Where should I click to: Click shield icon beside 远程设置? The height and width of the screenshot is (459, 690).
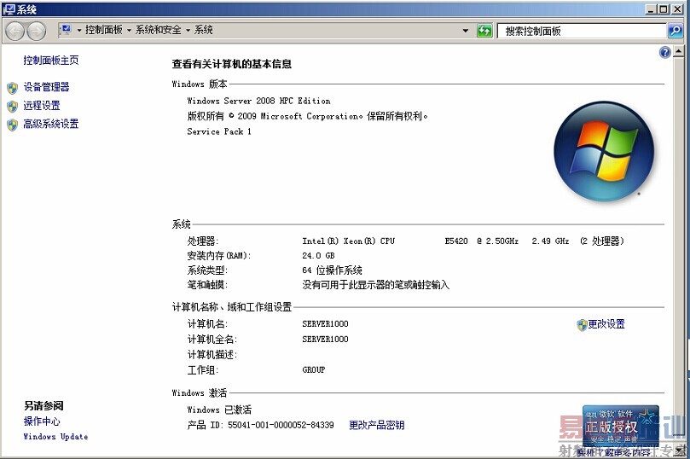pos(12,106)
